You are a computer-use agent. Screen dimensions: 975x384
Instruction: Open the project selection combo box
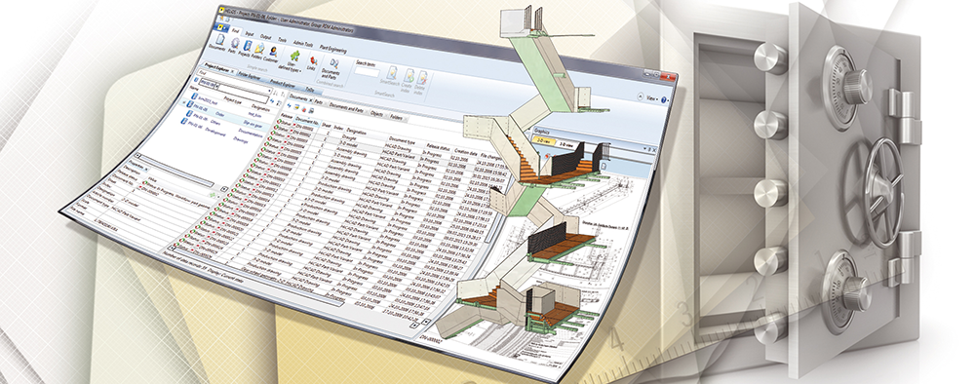tap(209, 83)
